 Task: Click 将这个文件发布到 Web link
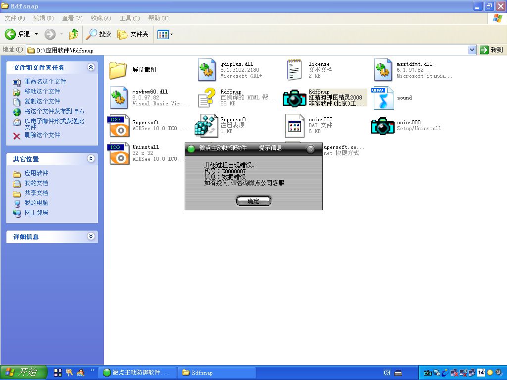point(54,111)
